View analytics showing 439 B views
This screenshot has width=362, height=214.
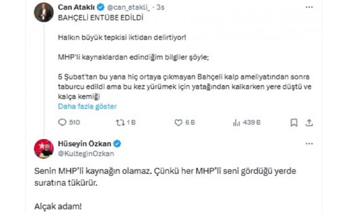[x=237, y=122]
